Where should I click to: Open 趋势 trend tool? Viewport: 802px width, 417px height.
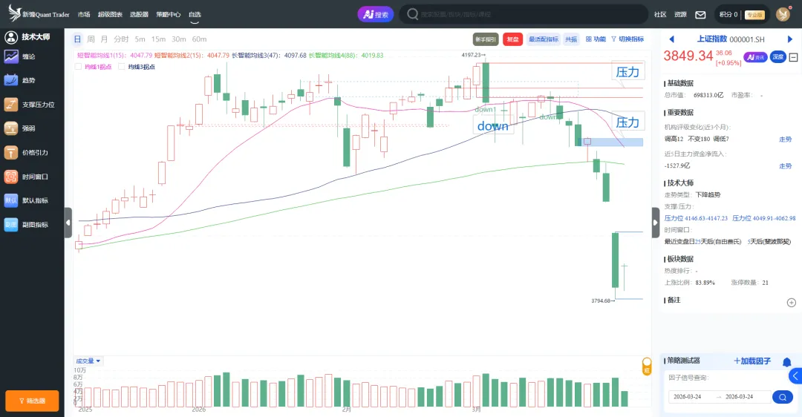pyautogui.click(x=21, y=80)
